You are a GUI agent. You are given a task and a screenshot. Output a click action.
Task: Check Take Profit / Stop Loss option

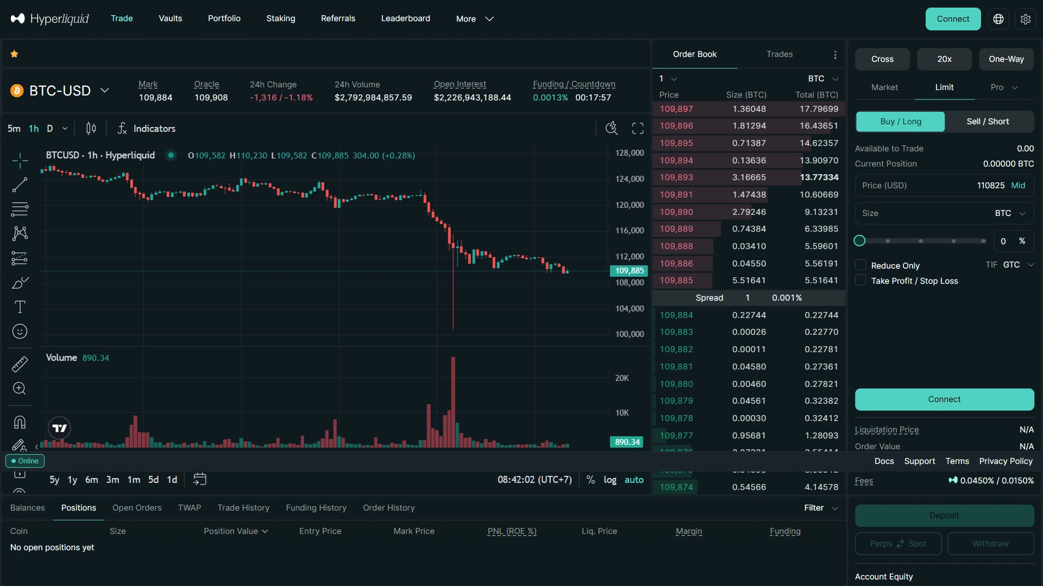click(861, 281)
